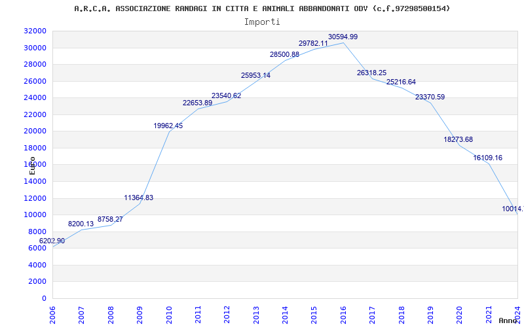Click the 2010 x-axis year label

(169, 315)
